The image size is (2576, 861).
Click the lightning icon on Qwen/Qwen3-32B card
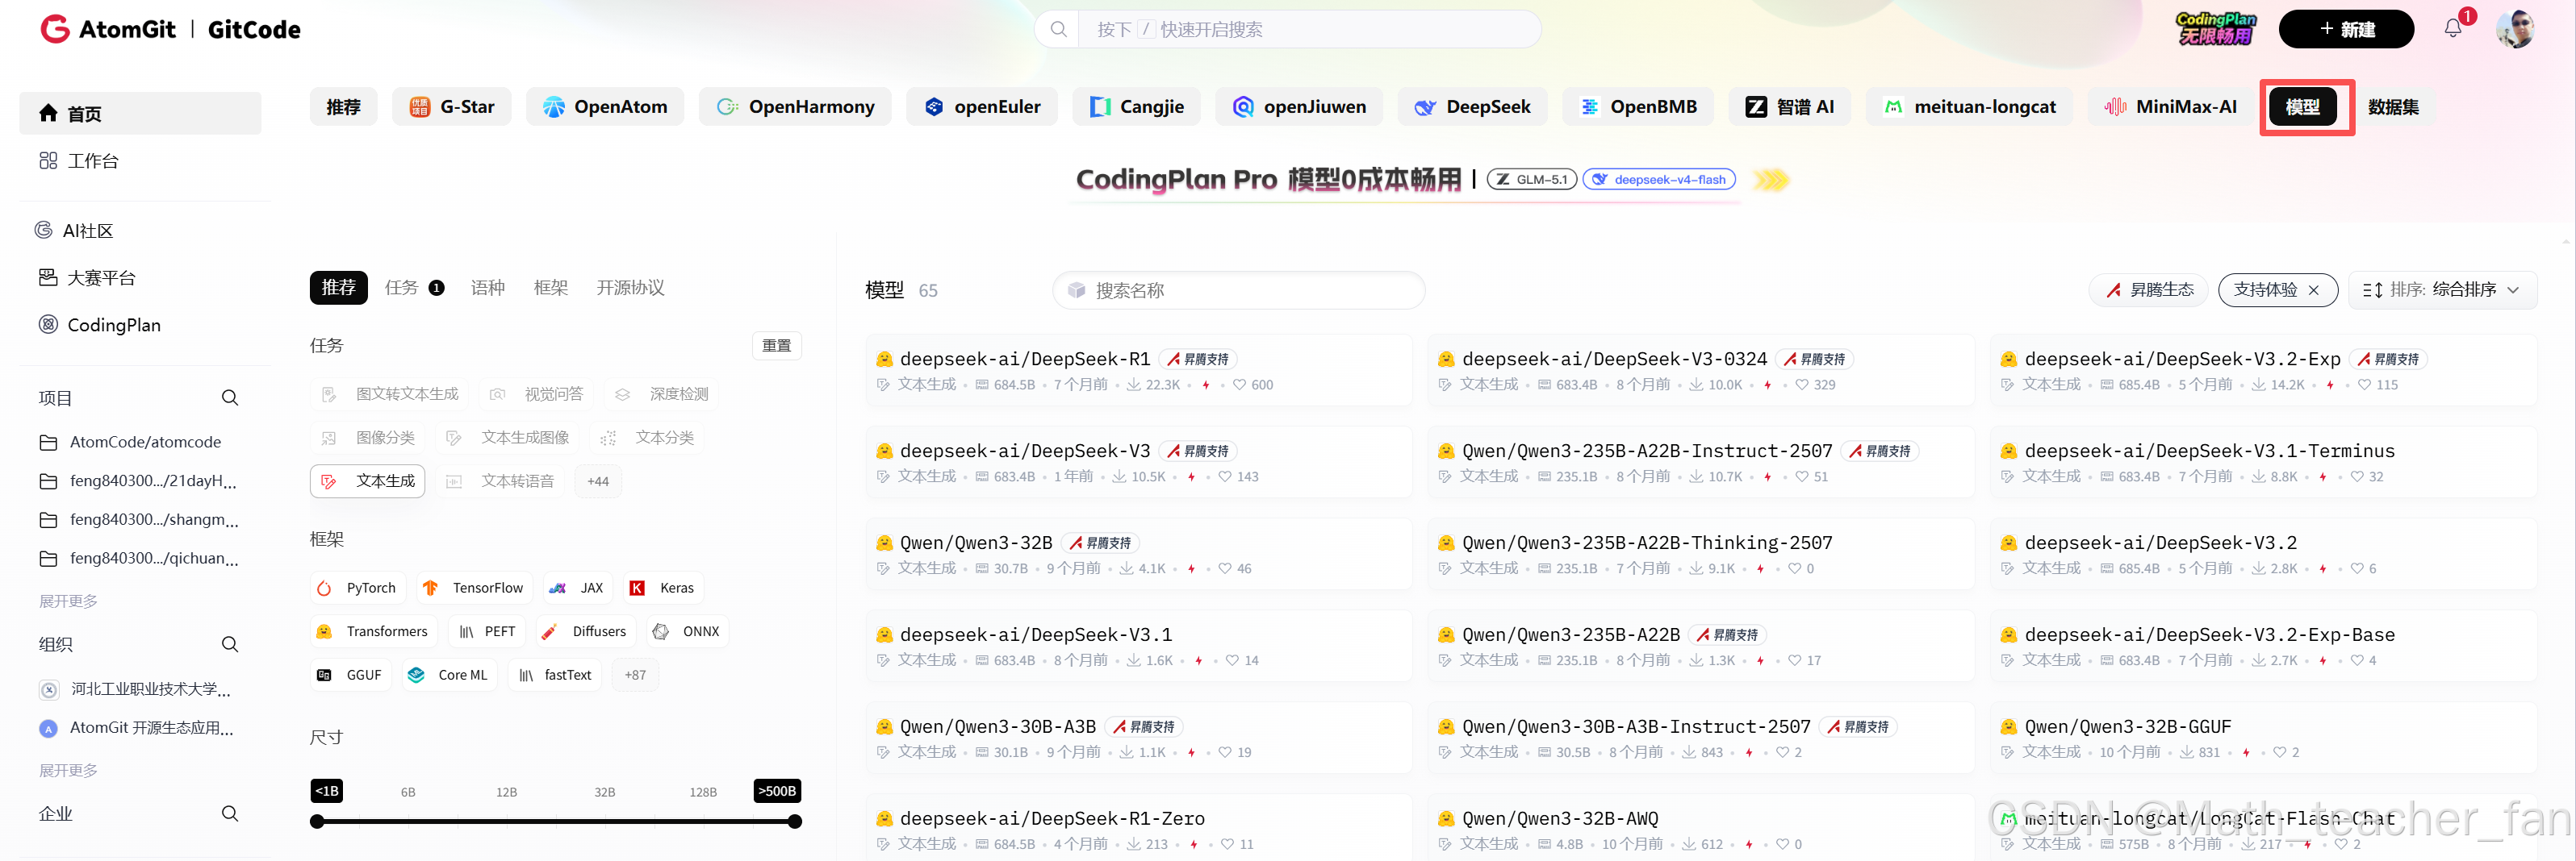click(x=1191, y=568)
